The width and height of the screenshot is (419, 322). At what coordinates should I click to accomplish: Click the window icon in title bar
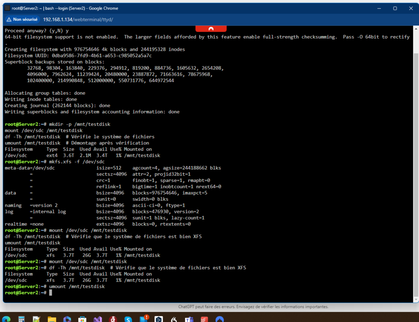point(8,8)
